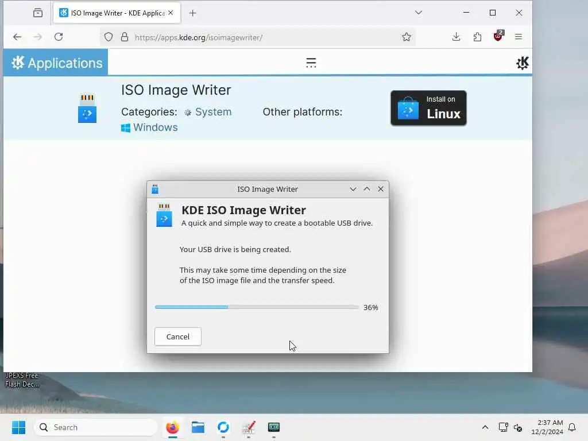Click the 36% write progress bar
Image resolution: width=588 pixels, height=441 pixels.
(257, 307)
